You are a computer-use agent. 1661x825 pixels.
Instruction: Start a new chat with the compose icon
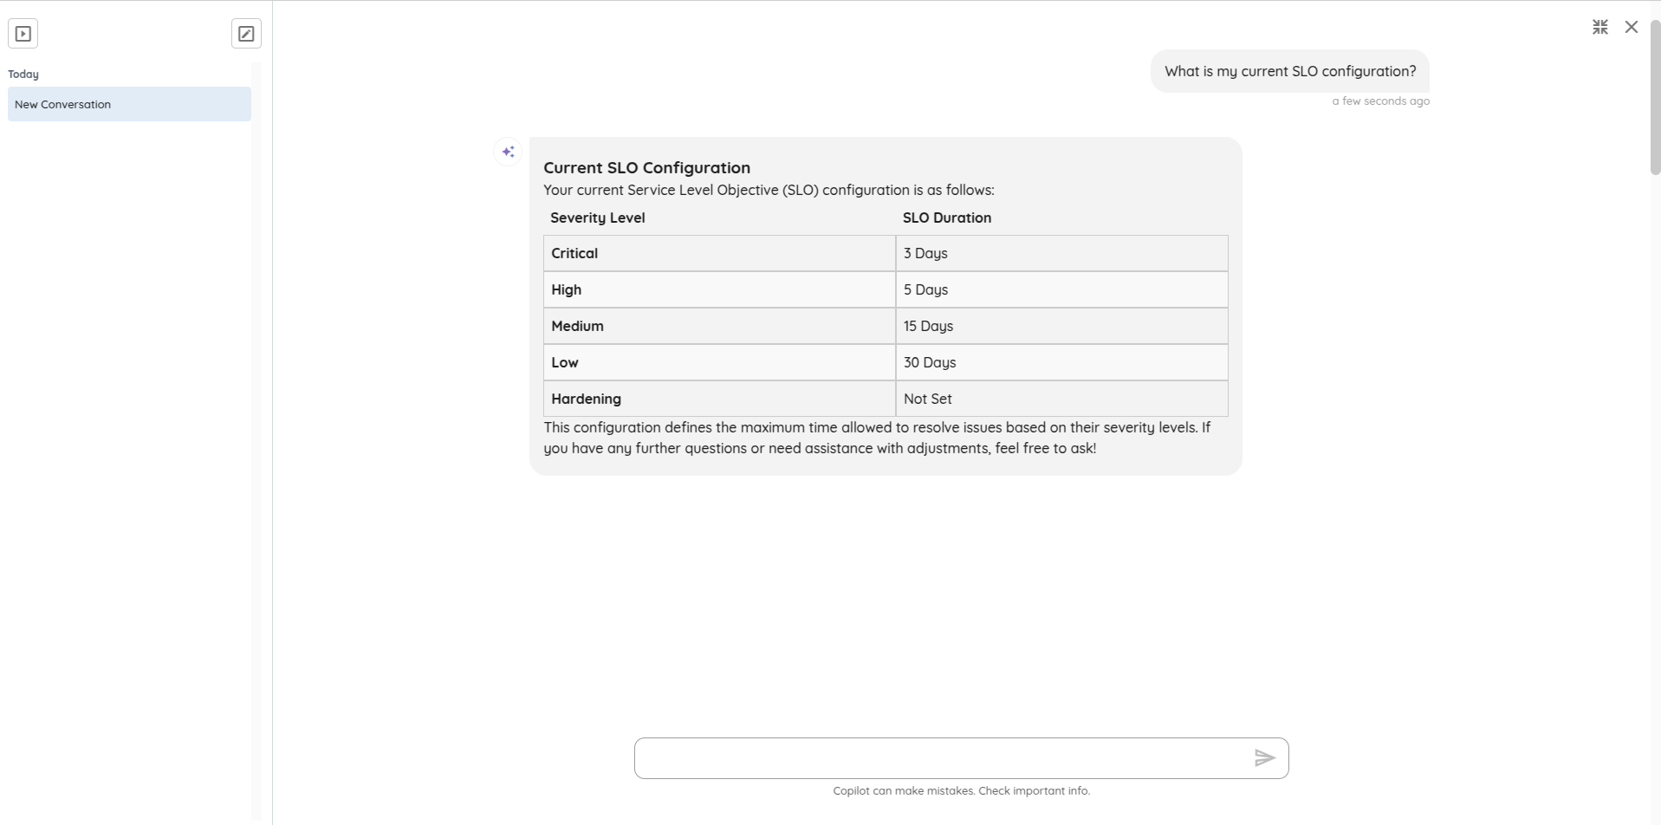pyautogui.click(x=246, y=34)
